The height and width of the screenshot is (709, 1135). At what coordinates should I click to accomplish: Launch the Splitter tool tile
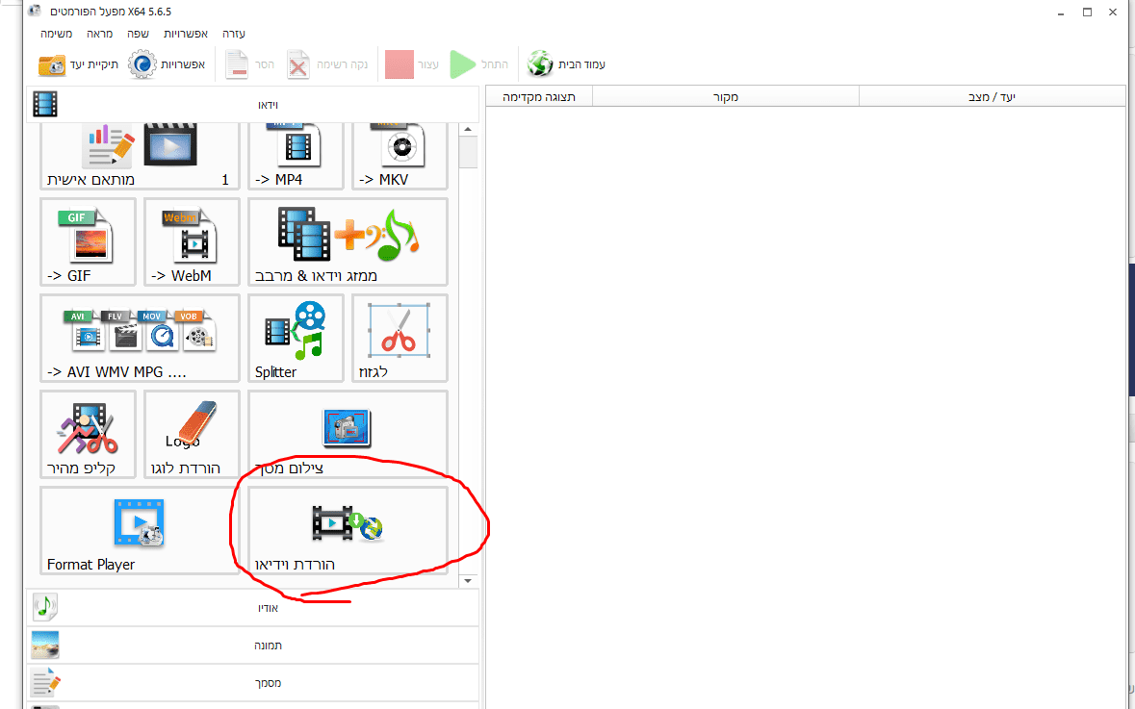click(296, 338)
